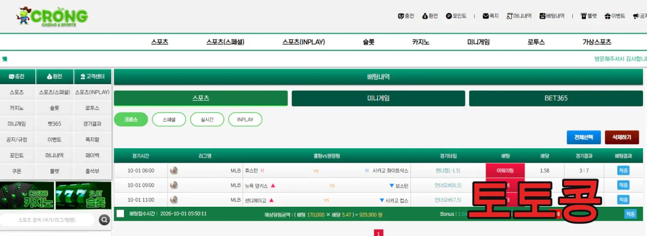The width and height of the screenshot is (647, 236).
Task: Switch to the 미니게임 betting history tab
Action: (x=378, y=98)
